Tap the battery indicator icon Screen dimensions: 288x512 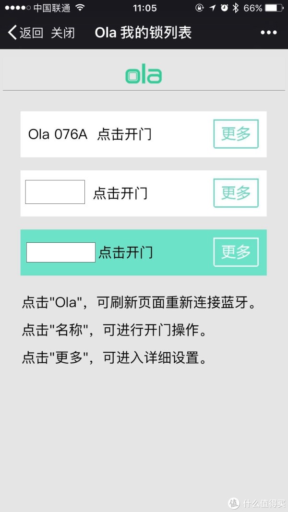click(274, 8)
